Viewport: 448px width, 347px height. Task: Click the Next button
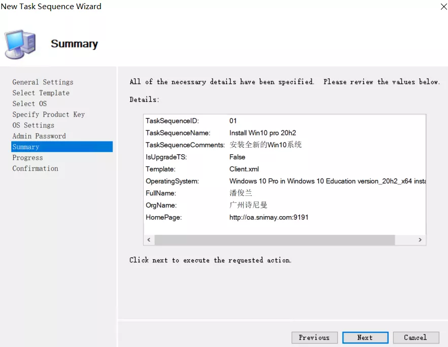click(x=365, y=337)
